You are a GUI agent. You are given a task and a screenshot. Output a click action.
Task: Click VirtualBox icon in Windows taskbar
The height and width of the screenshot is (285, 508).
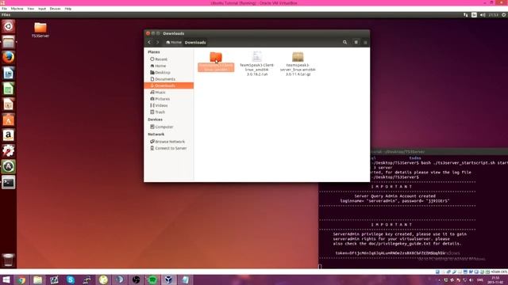tap(168, 279)
